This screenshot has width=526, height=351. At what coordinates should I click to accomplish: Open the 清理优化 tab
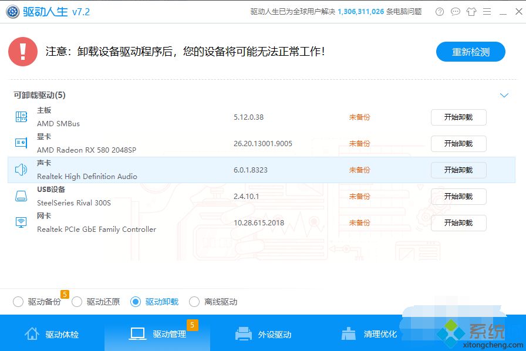coord(369,334)
